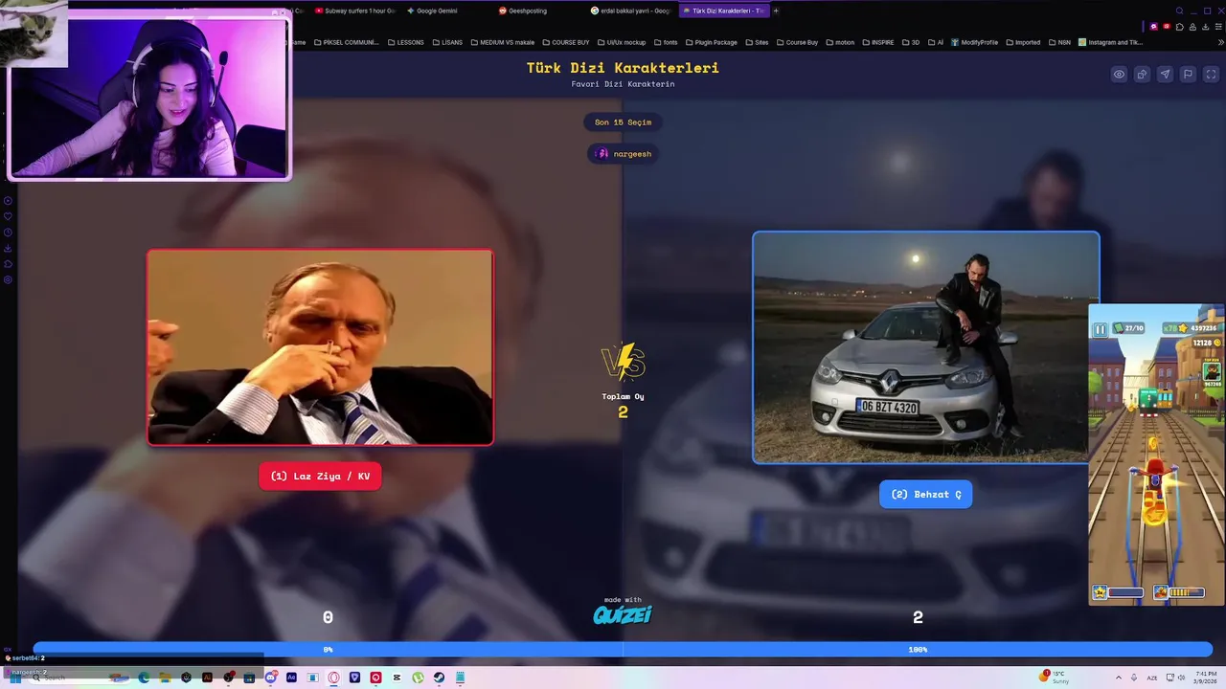Open Sites bookmark folder

click(756, 42)
